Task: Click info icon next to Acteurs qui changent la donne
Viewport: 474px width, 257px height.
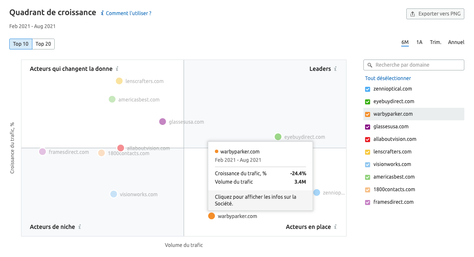Action: (117, 69)
